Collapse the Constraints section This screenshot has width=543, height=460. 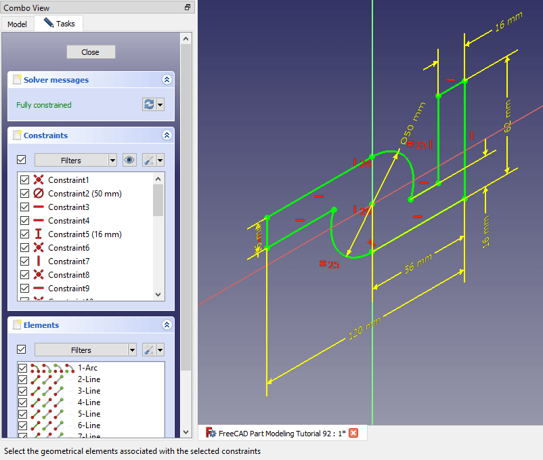pos(167,135)
